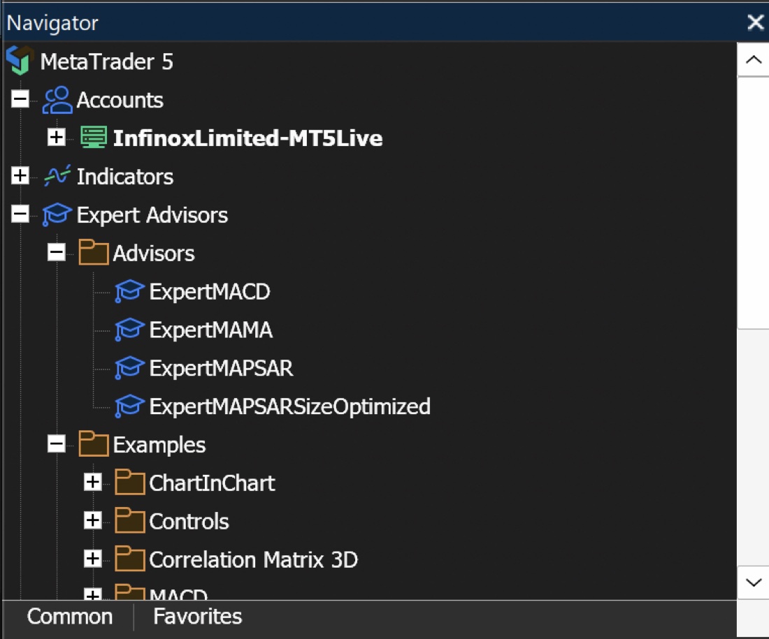The width and height of the screenshot is (769, 639).
Task: Select the Advisors folder label
Action: [x=154, y=254]
